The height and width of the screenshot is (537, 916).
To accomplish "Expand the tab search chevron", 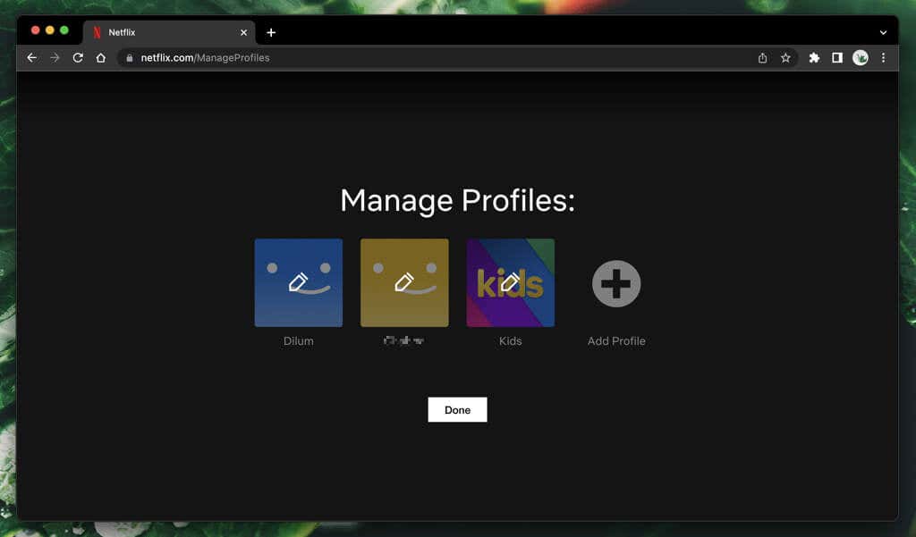I will click(883, 32).
